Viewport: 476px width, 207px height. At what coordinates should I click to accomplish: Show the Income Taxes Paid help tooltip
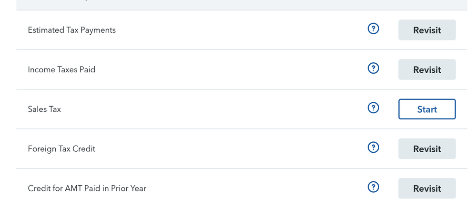coord(374,68)
